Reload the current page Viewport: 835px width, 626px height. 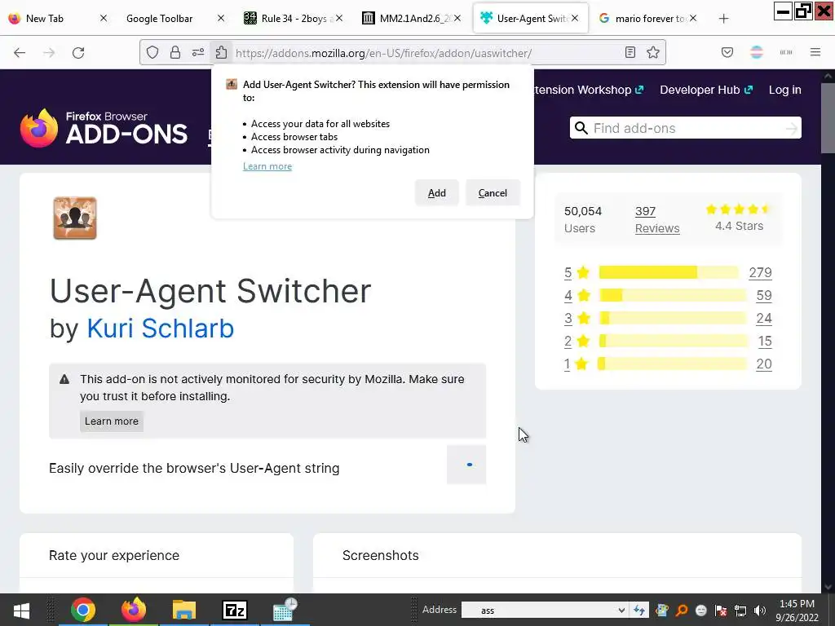pyautogui.click(x=78, y=52)
